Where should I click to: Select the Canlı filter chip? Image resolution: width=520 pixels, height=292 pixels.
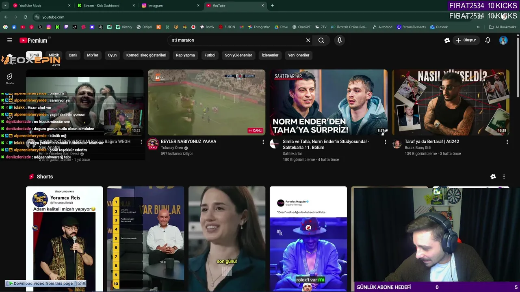pos(73,55)
